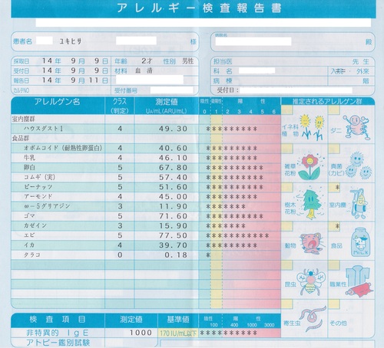384x348 pixels.
Task: Click the カゼイン allergen name
Action: (x=35, y=225)
